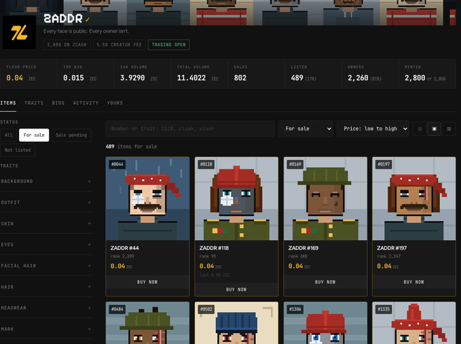Select the For sale status filter

tap(34, 135)
